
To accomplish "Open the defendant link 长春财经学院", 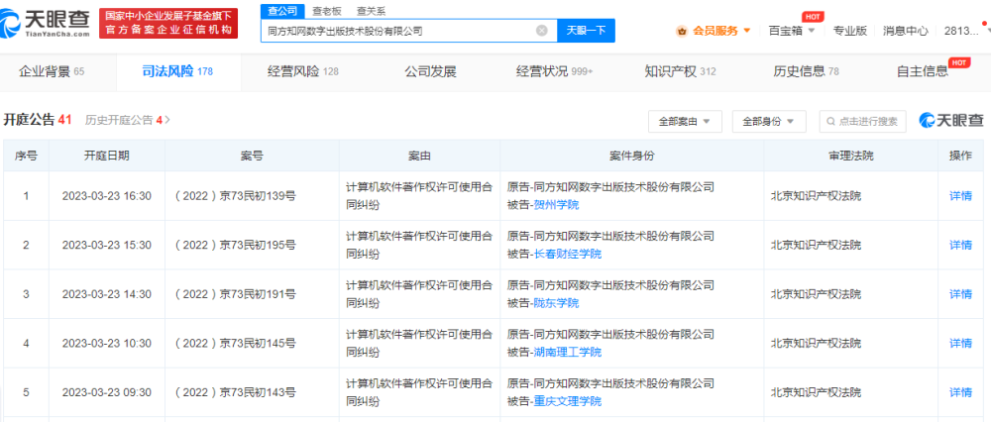I will pos(568,254).
